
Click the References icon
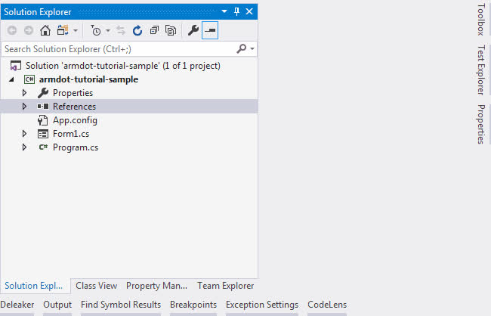(x=43, y=107)
